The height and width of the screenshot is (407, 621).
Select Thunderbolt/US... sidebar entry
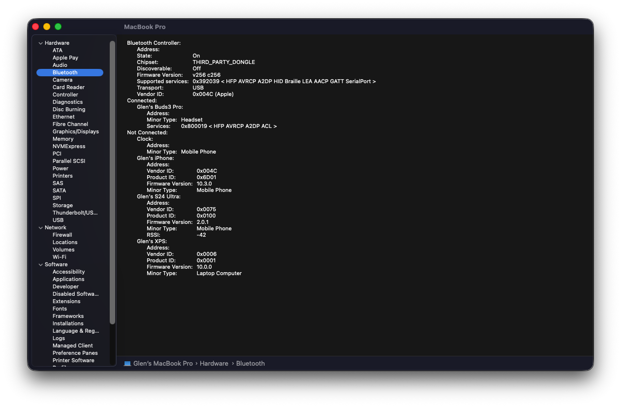[x=75, y=213]
